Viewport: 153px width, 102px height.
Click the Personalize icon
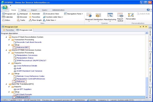coord(131,16)
